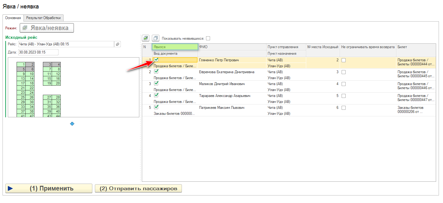Select seat 27 on the seat map
The image size is (443, 203).
tap(47, 97)
